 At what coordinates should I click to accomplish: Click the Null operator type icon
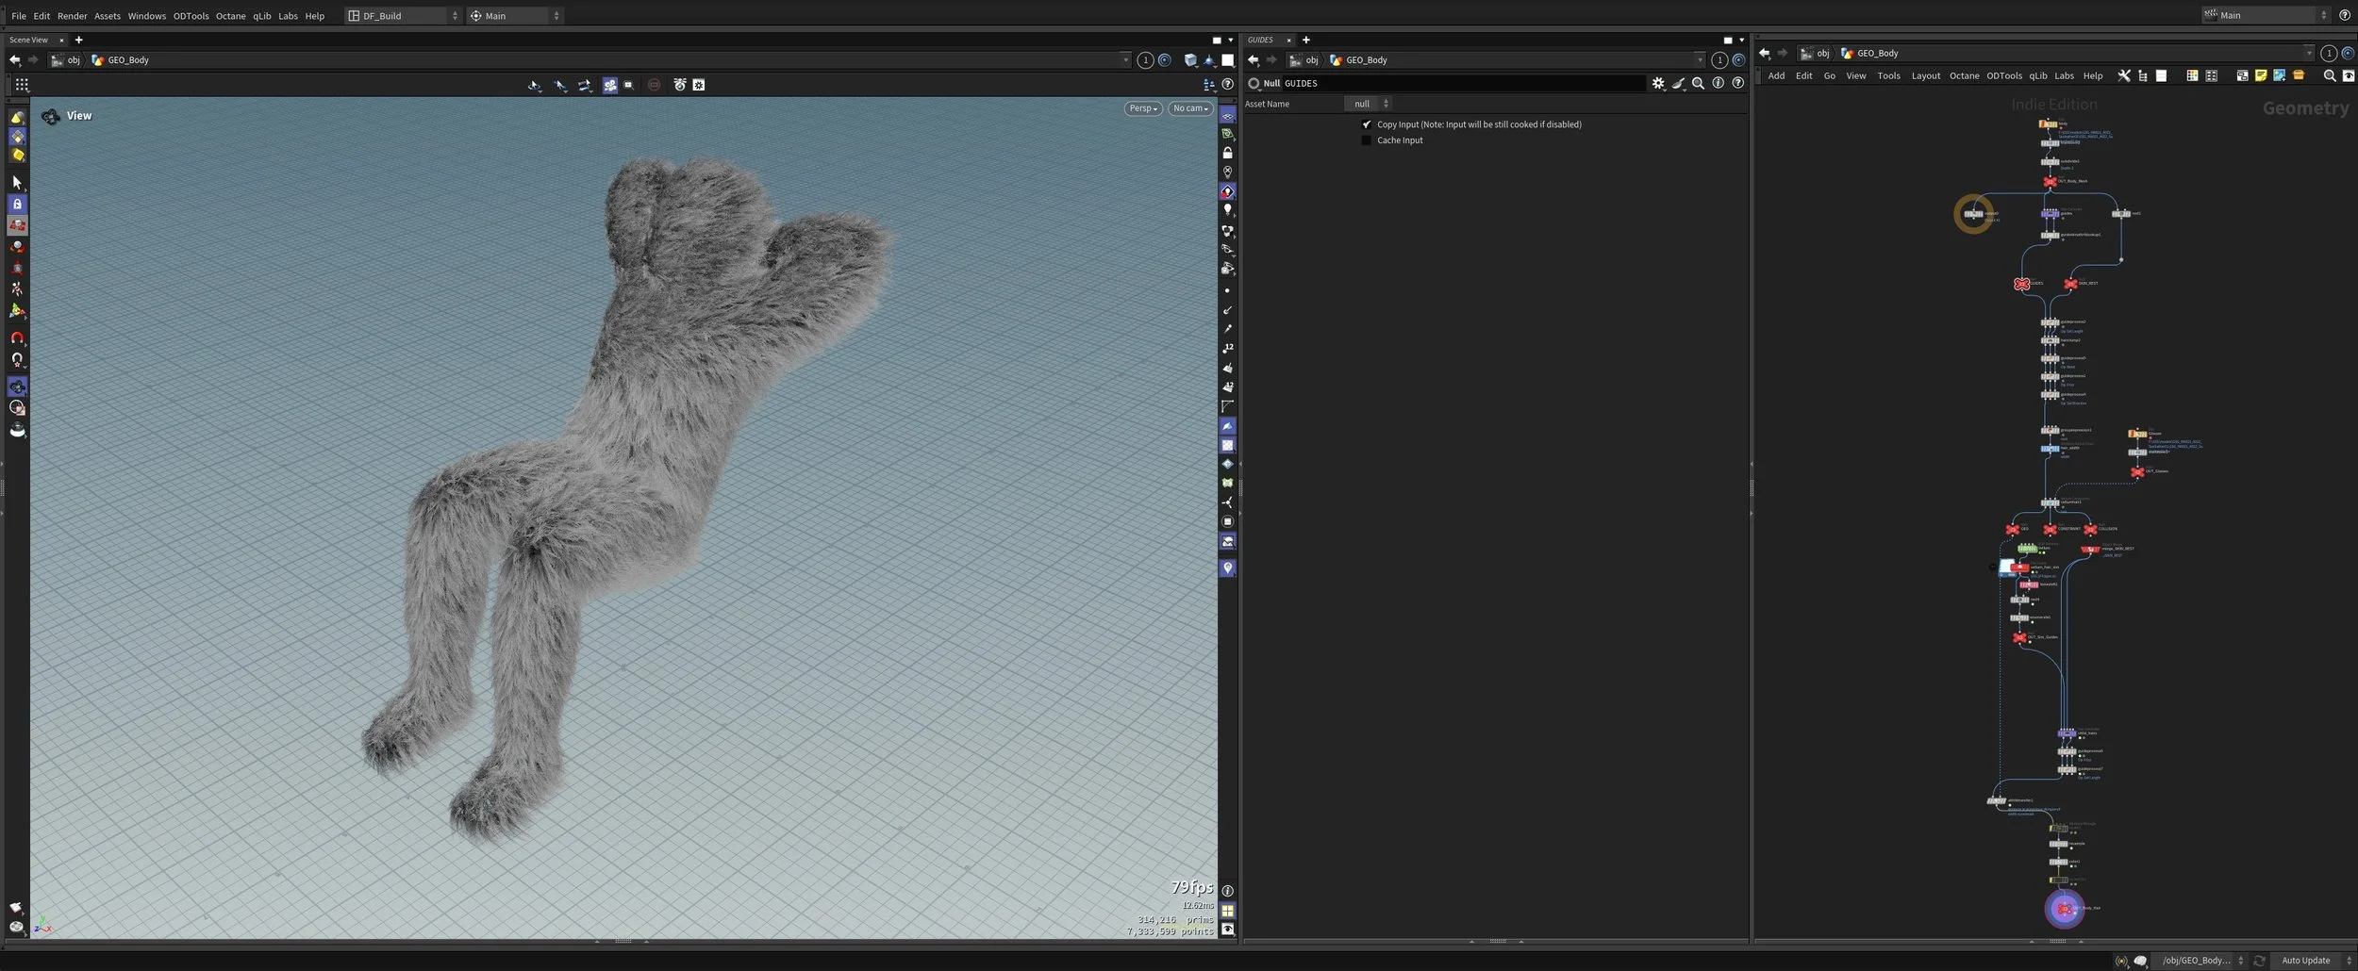coord(1254,84)
